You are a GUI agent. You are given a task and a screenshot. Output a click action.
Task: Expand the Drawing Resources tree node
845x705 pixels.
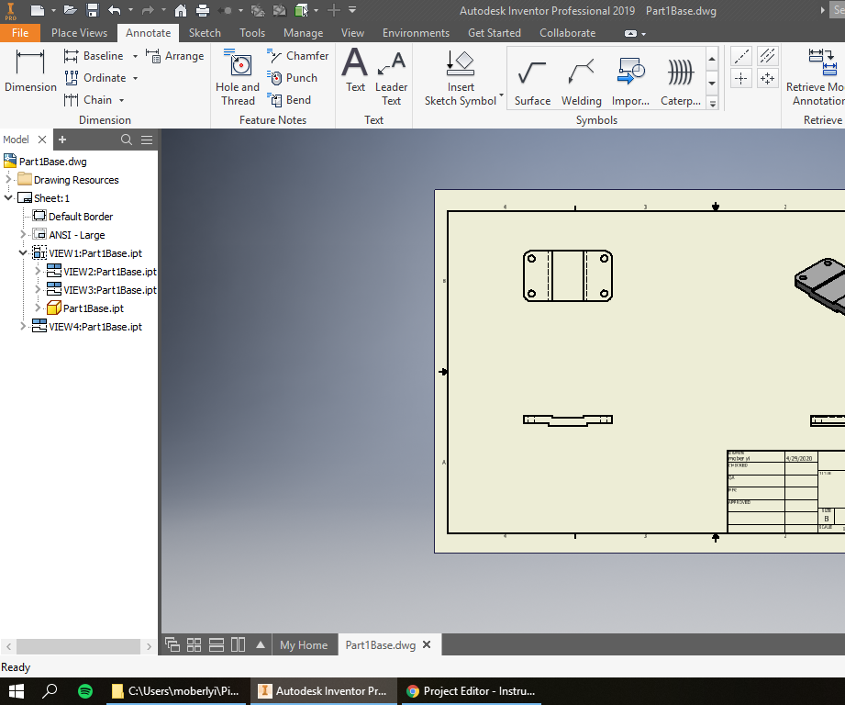(x=7, y=179)
